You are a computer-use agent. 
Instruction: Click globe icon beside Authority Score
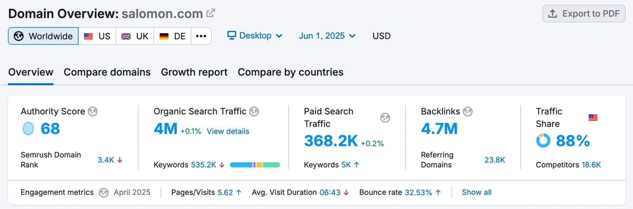(x=93, y=111)
